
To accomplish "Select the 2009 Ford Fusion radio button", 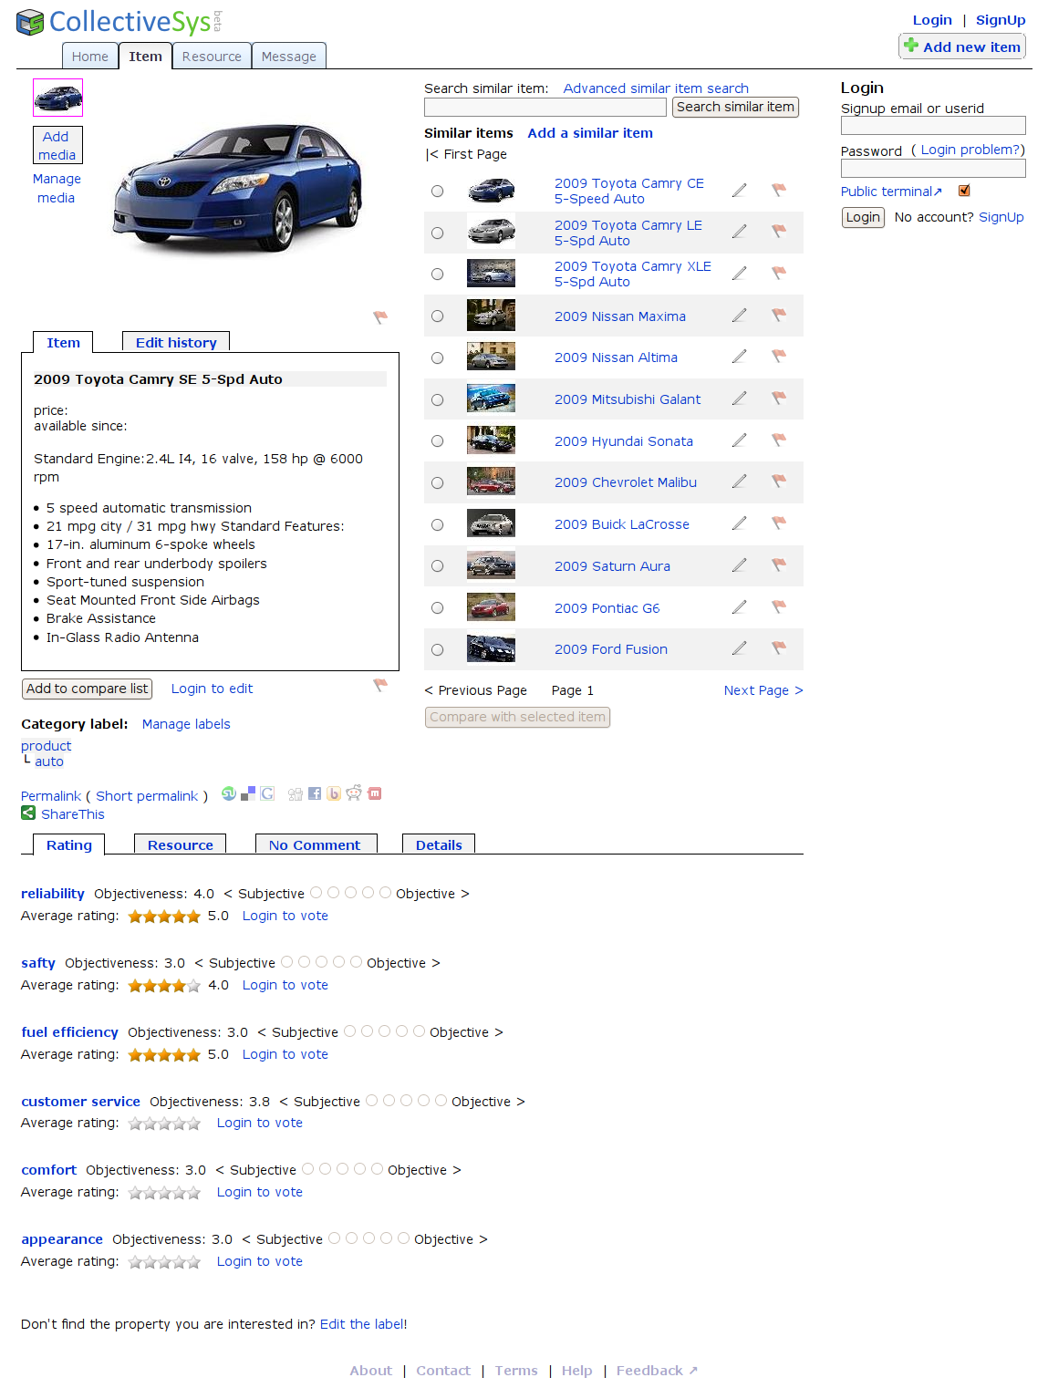I will click(438, 649).
